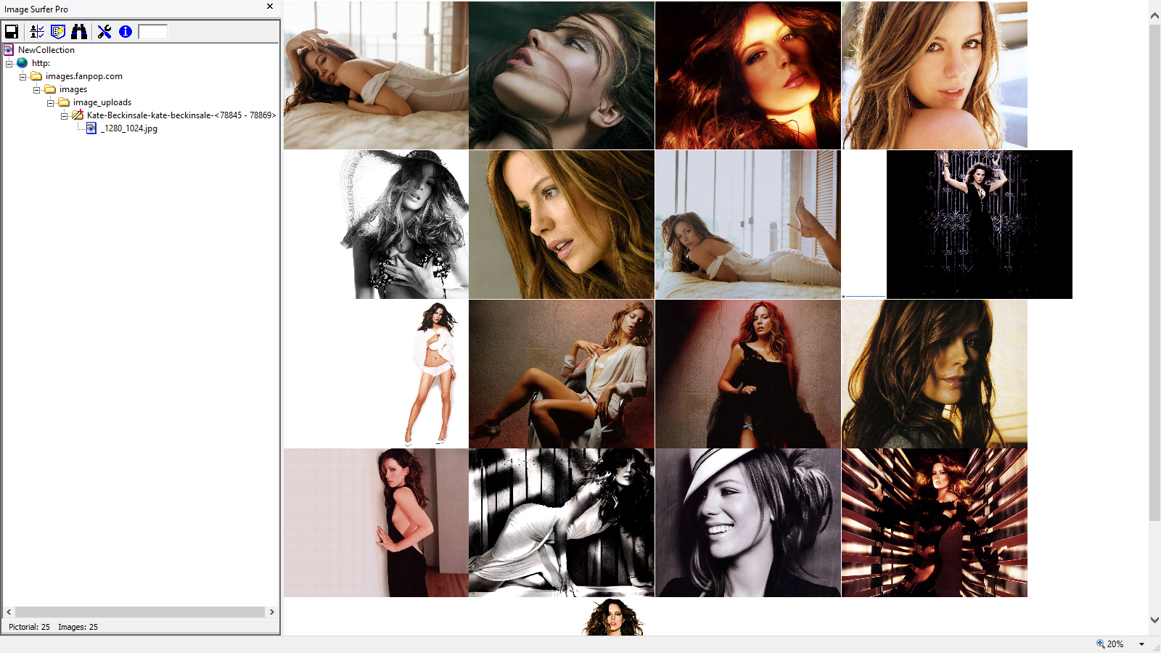The width and height of the screenshot is (1161, 653).
Task: Open radiating red stripes thumbnail
Action: coord(935,522)
